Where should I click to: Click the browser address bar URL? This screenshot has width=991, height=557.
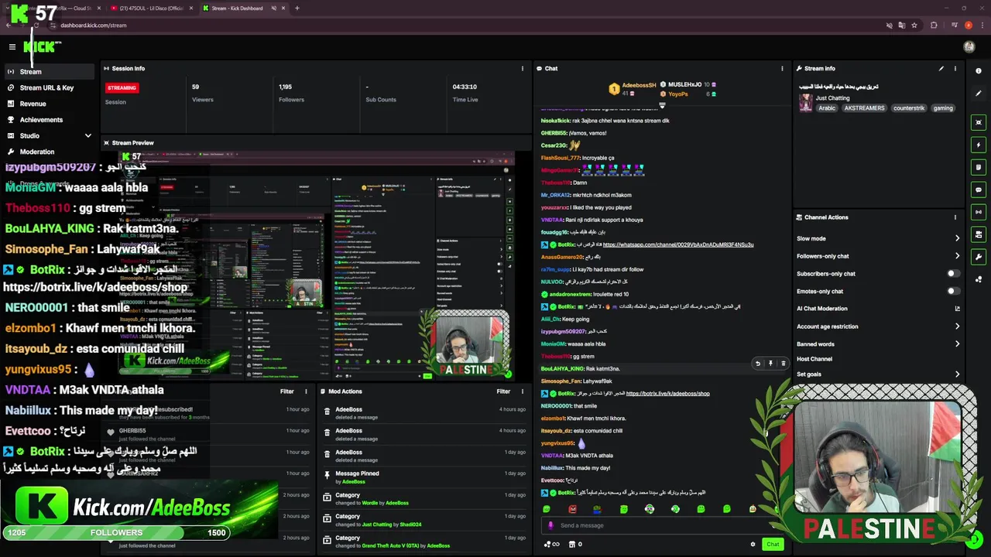pos(94,25)
